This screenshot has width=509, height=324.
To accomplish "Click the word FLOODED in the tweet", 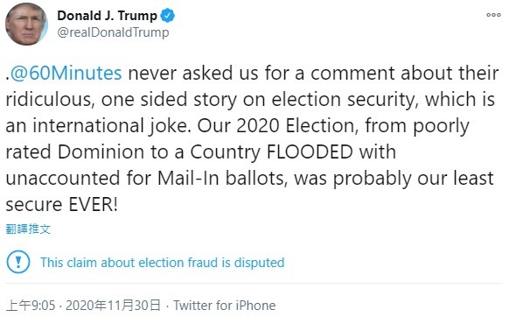I will [x=310, y=151].
